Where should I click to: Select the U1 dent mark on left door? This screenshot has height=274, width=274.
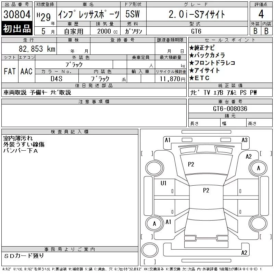[x=163, y=183]
